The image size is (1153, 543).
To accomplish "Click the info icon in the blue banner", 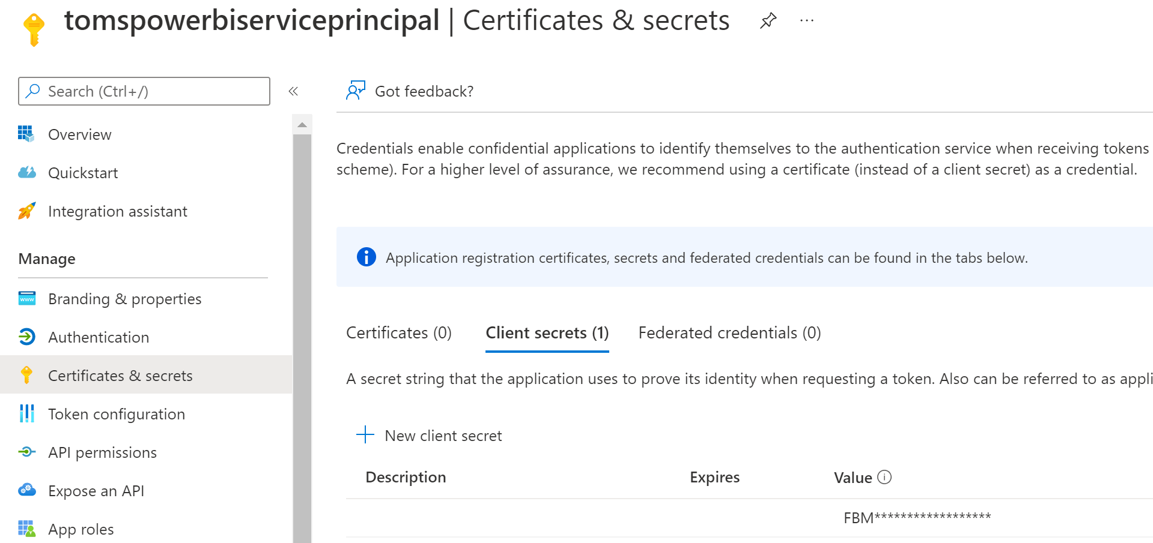I will click(x=365, y=257).
